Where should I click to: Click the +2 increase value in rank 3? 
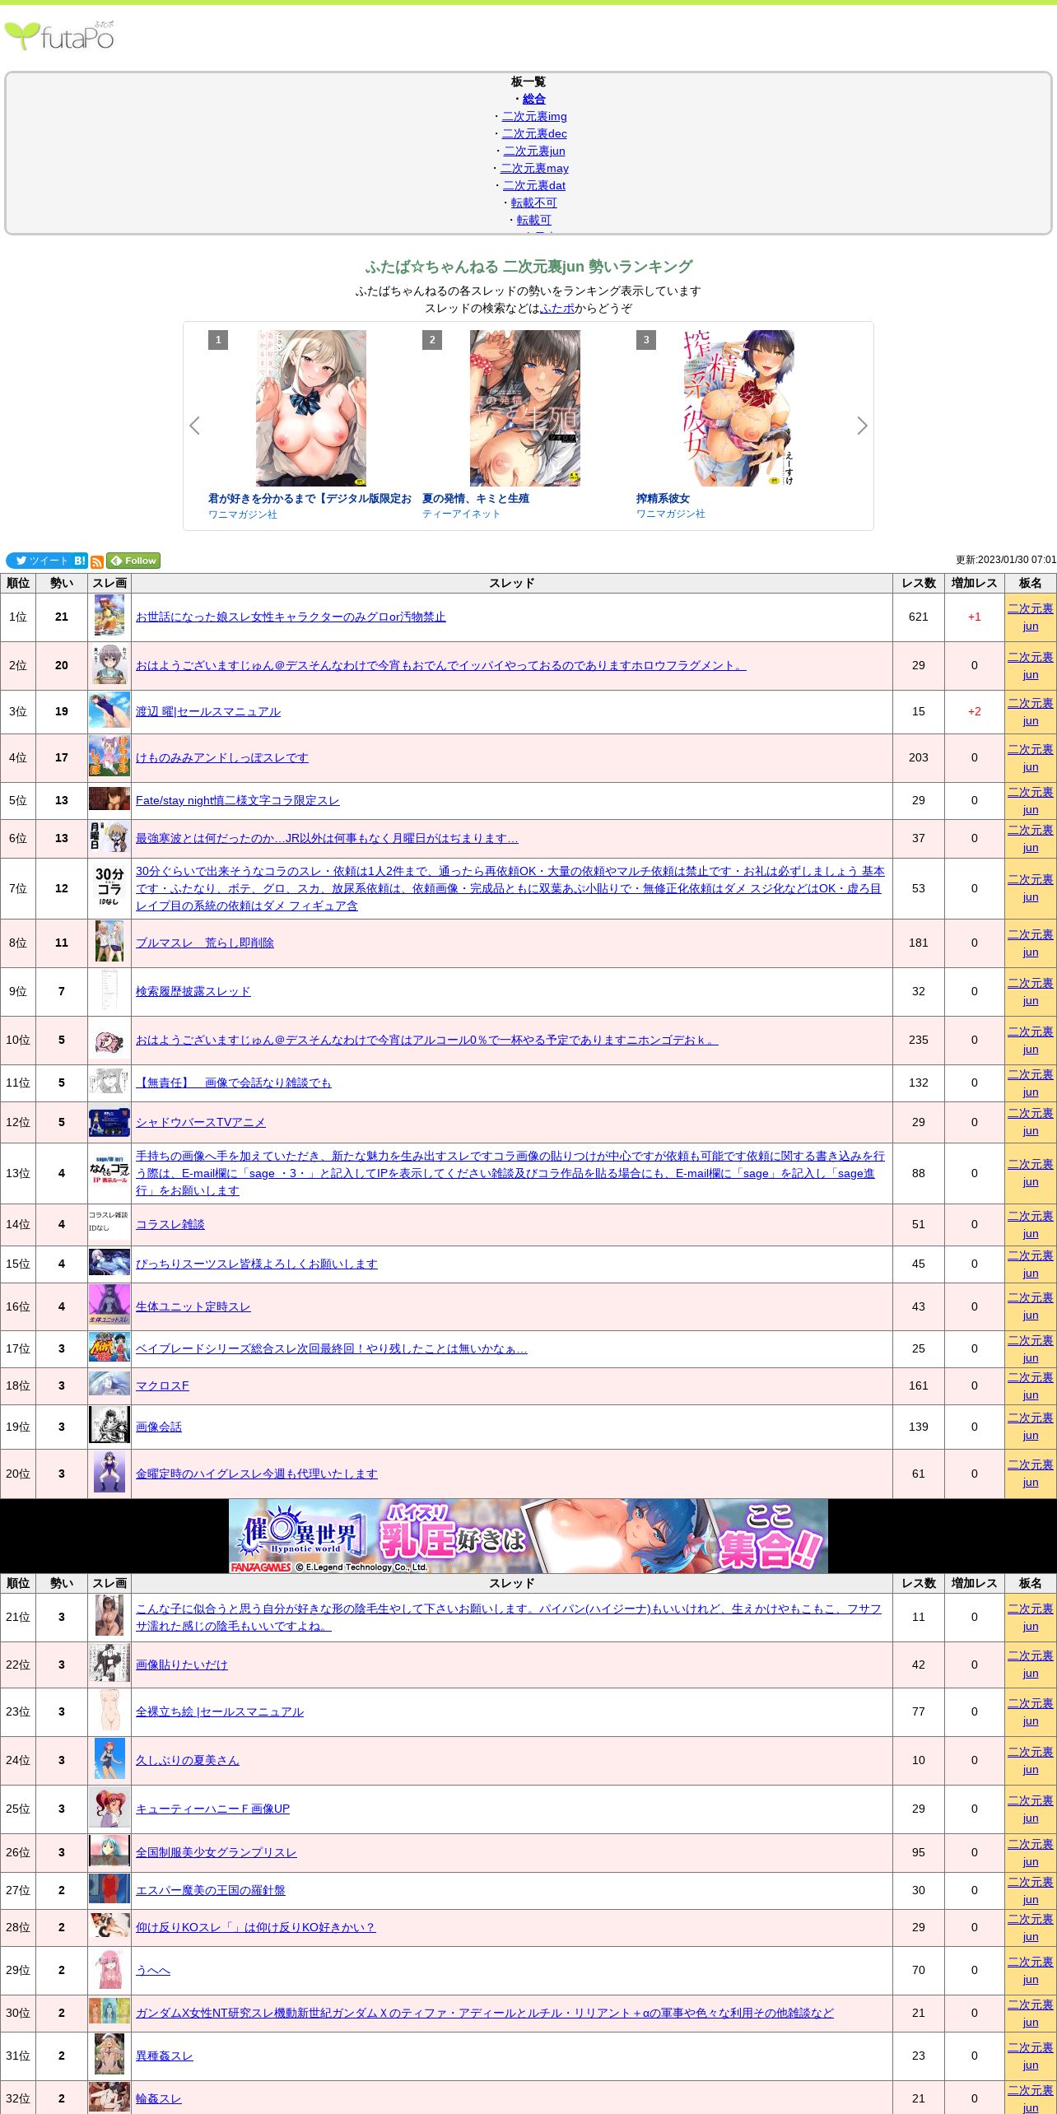975,711
